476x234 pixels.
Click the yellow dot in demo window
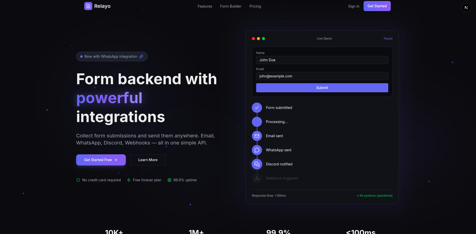tap(258, 39)
